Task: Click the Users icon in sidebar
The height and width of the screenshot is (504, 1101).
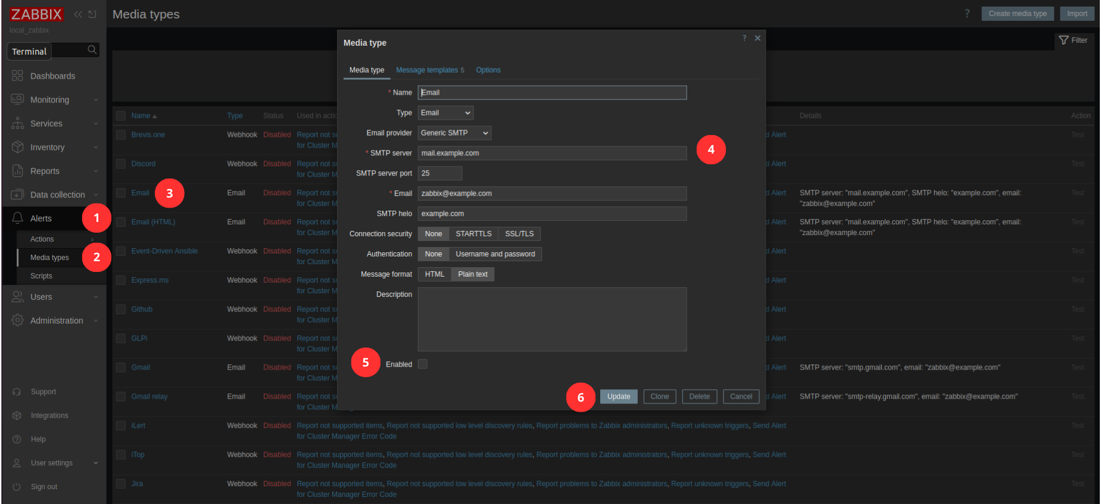Action: click(x=17, y=296)
